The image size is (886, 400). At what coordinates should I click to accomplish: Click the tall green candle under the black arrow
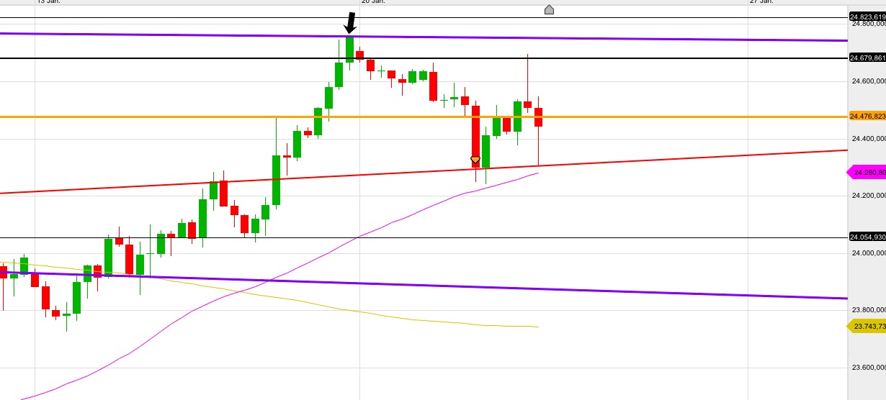click(349, 50)
